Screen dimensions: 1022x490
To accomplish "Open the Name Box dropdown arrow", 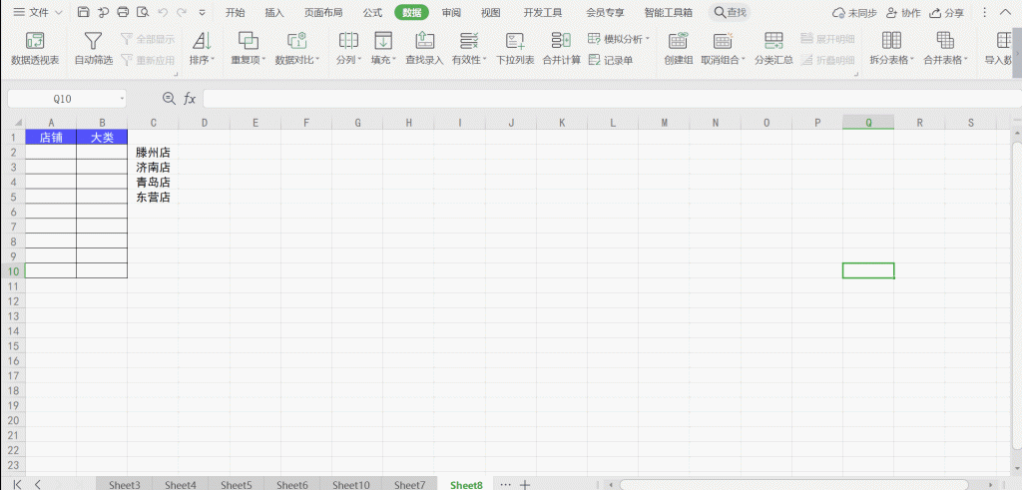I will [x=122, y=99].
